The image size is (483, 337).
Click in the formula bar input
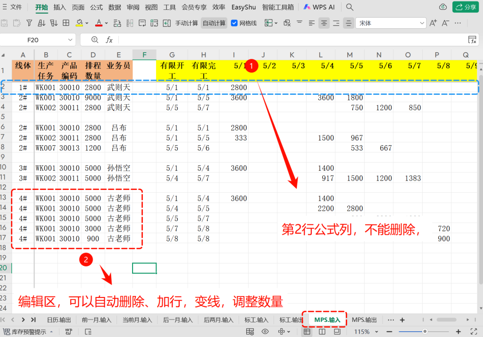coord(291,40)
